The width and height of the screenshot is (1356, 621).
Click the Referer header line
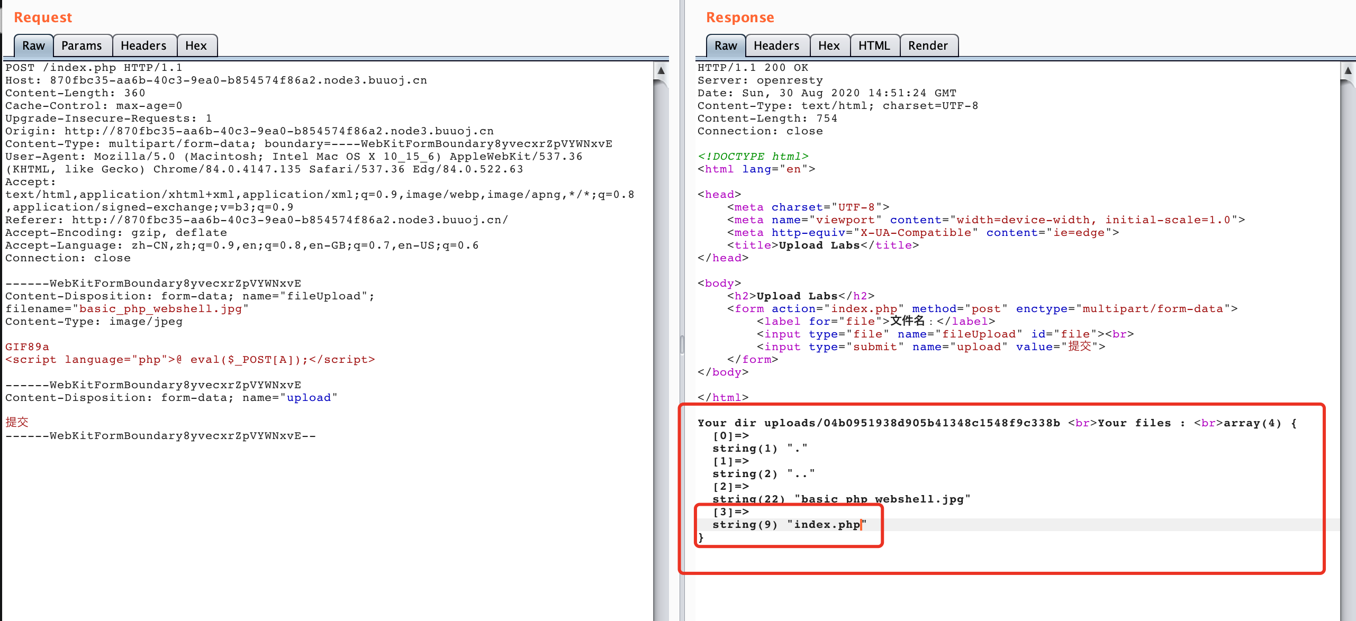257,220
